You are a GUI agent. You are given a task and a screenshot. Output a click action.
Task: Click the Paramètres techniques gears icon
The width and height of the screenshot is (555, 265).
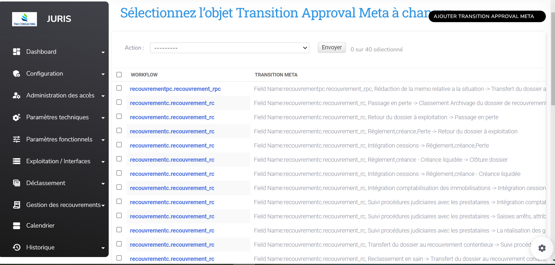pyautogui.click(x=17, y=117)
